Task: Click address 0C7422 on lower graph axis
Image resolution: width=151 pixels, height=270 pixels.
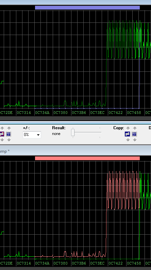Action: [x=116, y=263]
